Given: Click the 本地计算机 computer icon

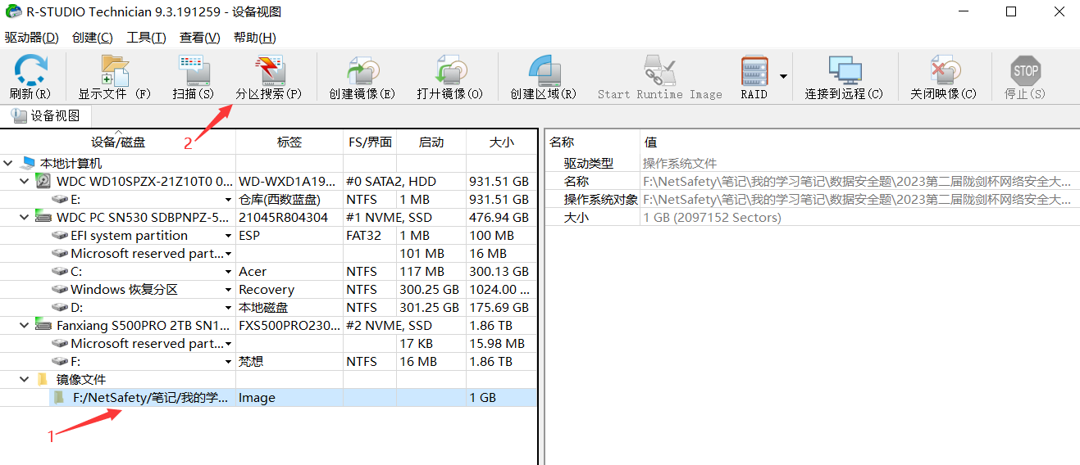Looking at the screenshot, I should coord(28,164).
